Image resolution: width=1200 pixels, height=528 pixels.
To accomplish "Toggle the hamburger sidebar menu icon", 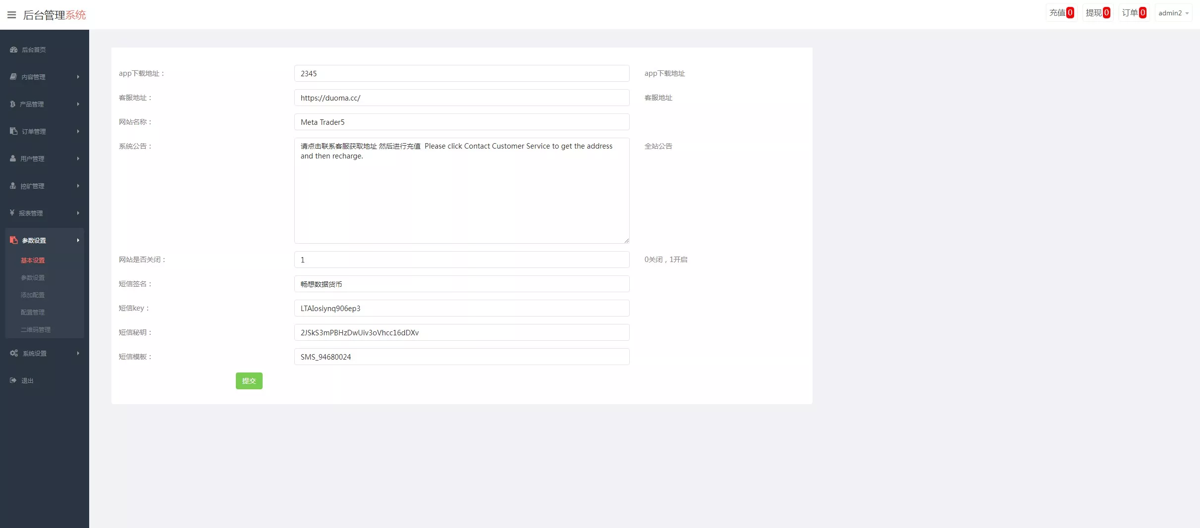I will (x=11, y=15).
